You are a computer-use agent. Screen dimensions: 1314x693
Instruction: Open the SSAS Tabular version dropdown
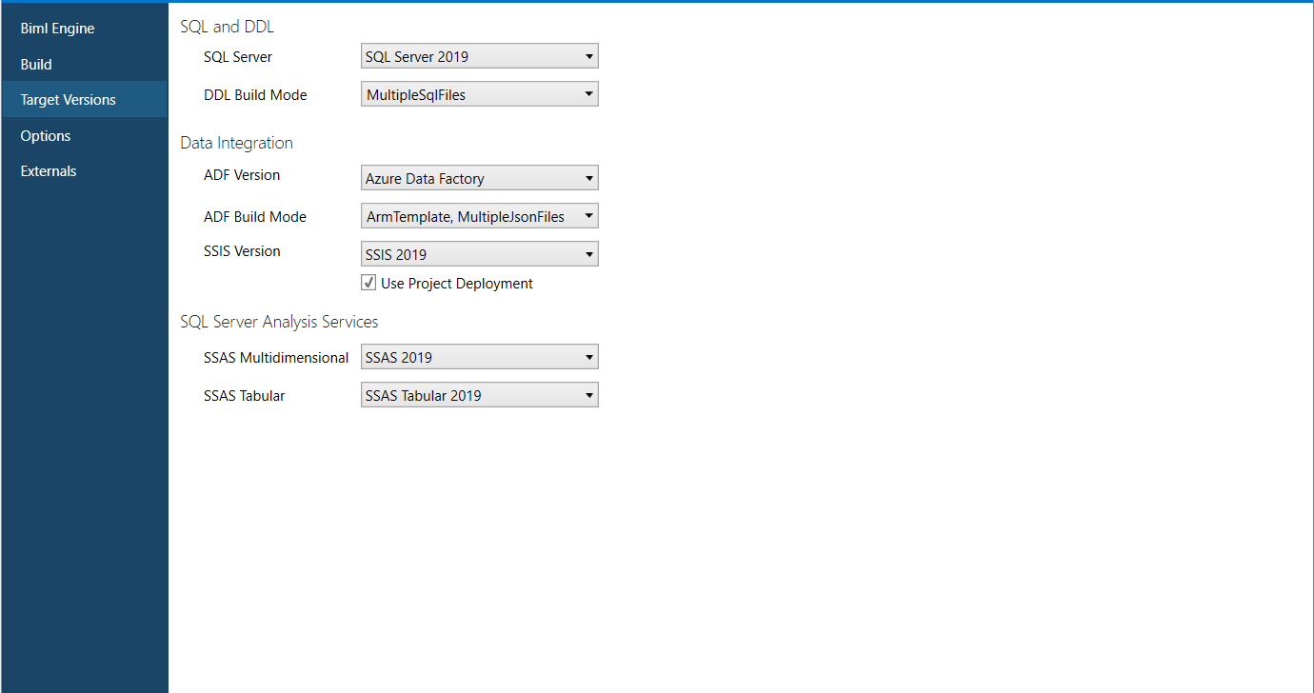click(479, 393)
